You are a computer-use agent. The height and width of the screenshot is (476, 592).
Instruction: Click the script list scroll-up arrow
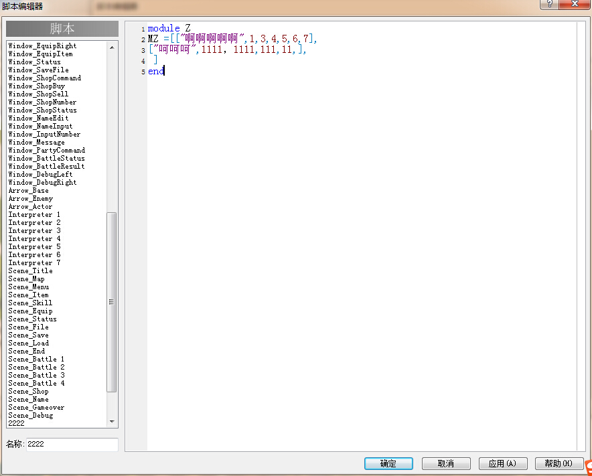point(112,48)
